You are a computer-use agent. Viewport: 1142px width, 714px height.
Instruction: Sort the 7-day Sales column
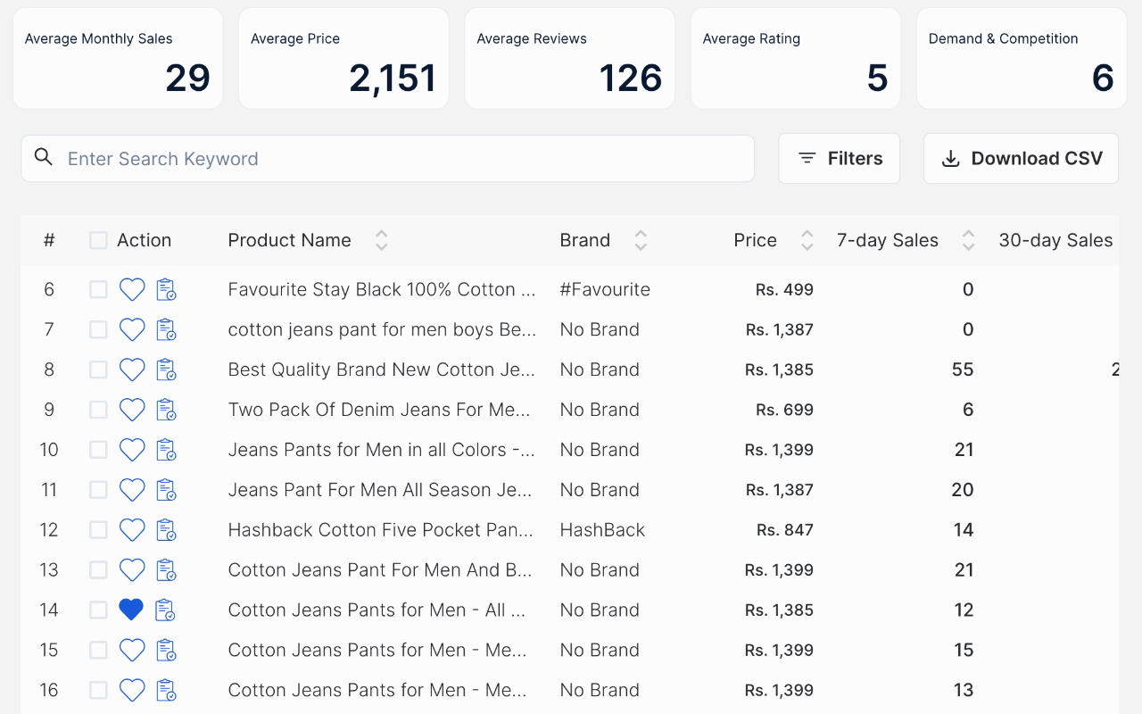click(x=968, y=240)
